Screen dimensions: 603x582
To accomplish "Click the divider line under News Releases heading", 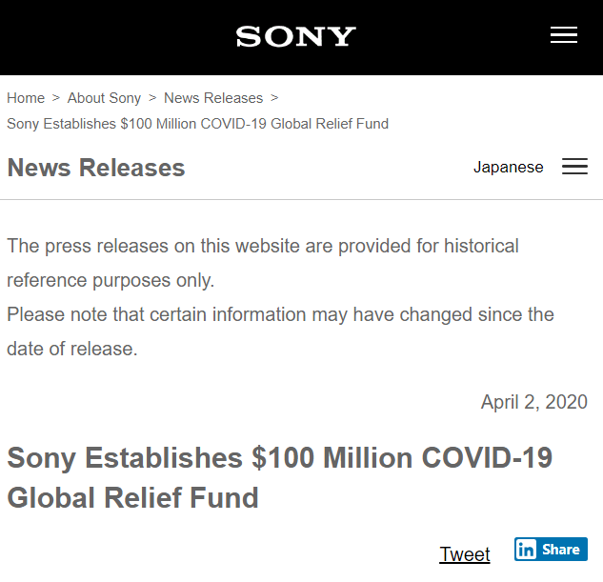I will tap(301, 199).
